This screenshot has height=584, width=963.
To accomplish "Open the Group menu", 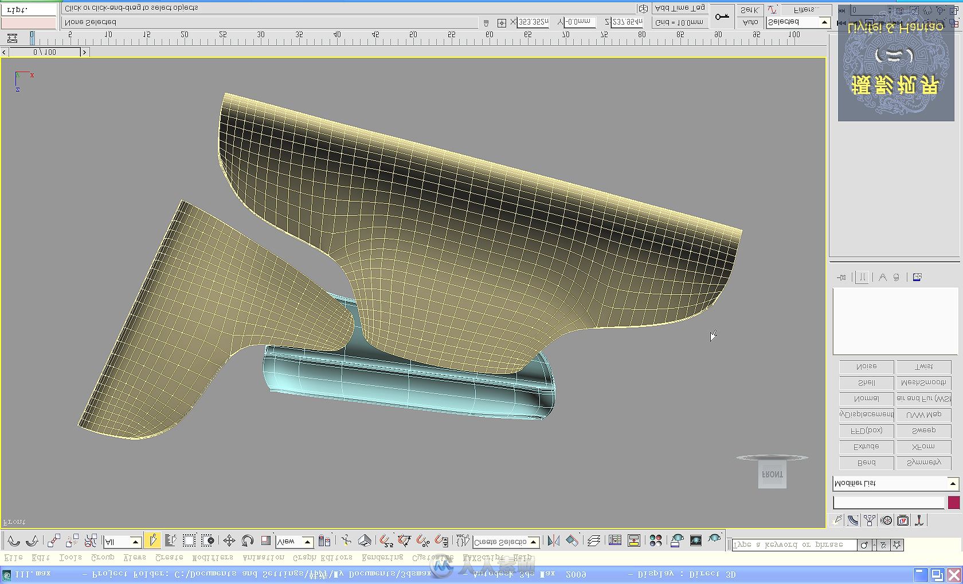I will (103, 558).
